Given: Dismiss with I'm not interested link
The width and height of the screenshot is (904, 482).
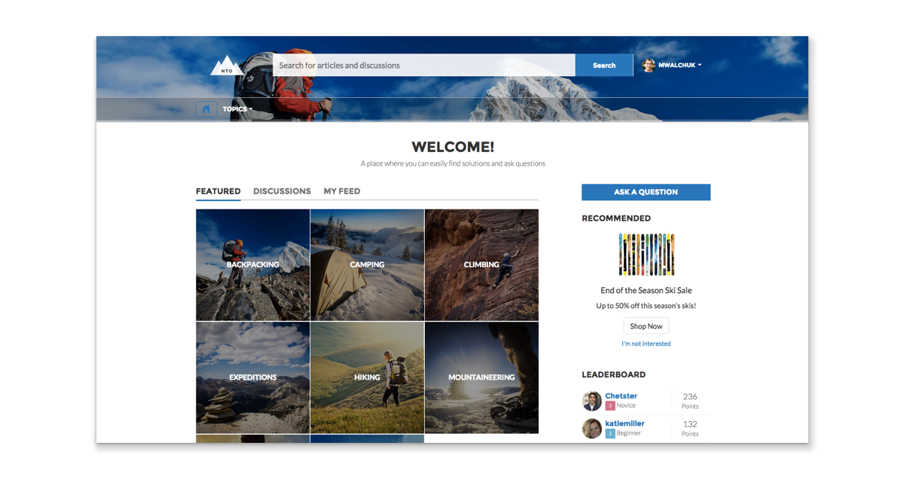Looking at the screenshot, I should [x=646, y=344].
